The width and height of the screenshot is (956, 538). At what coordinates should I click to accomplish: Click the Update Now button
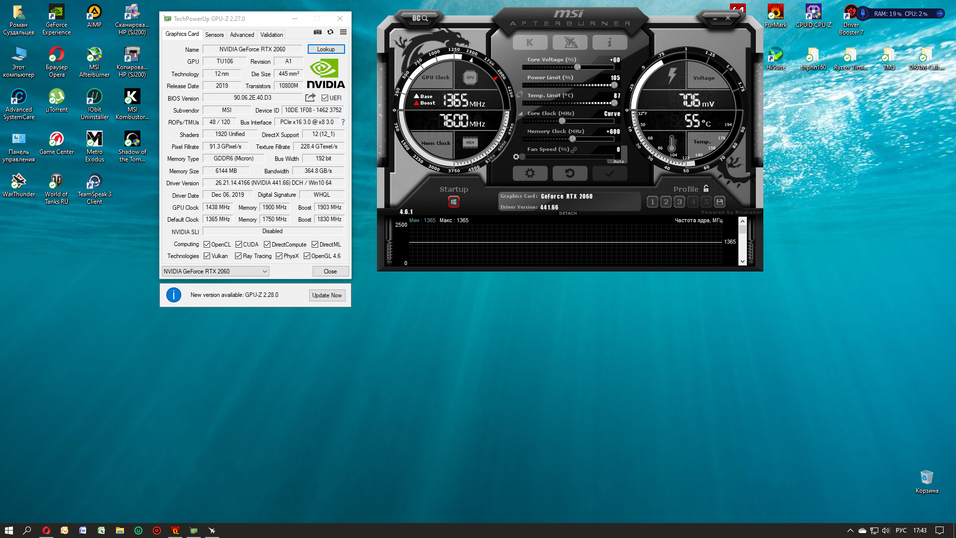[x=327, y=295]
